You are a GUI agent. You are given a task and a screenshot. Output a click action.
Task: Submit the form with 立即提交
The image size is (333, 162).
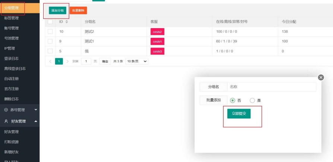[239, 113]
